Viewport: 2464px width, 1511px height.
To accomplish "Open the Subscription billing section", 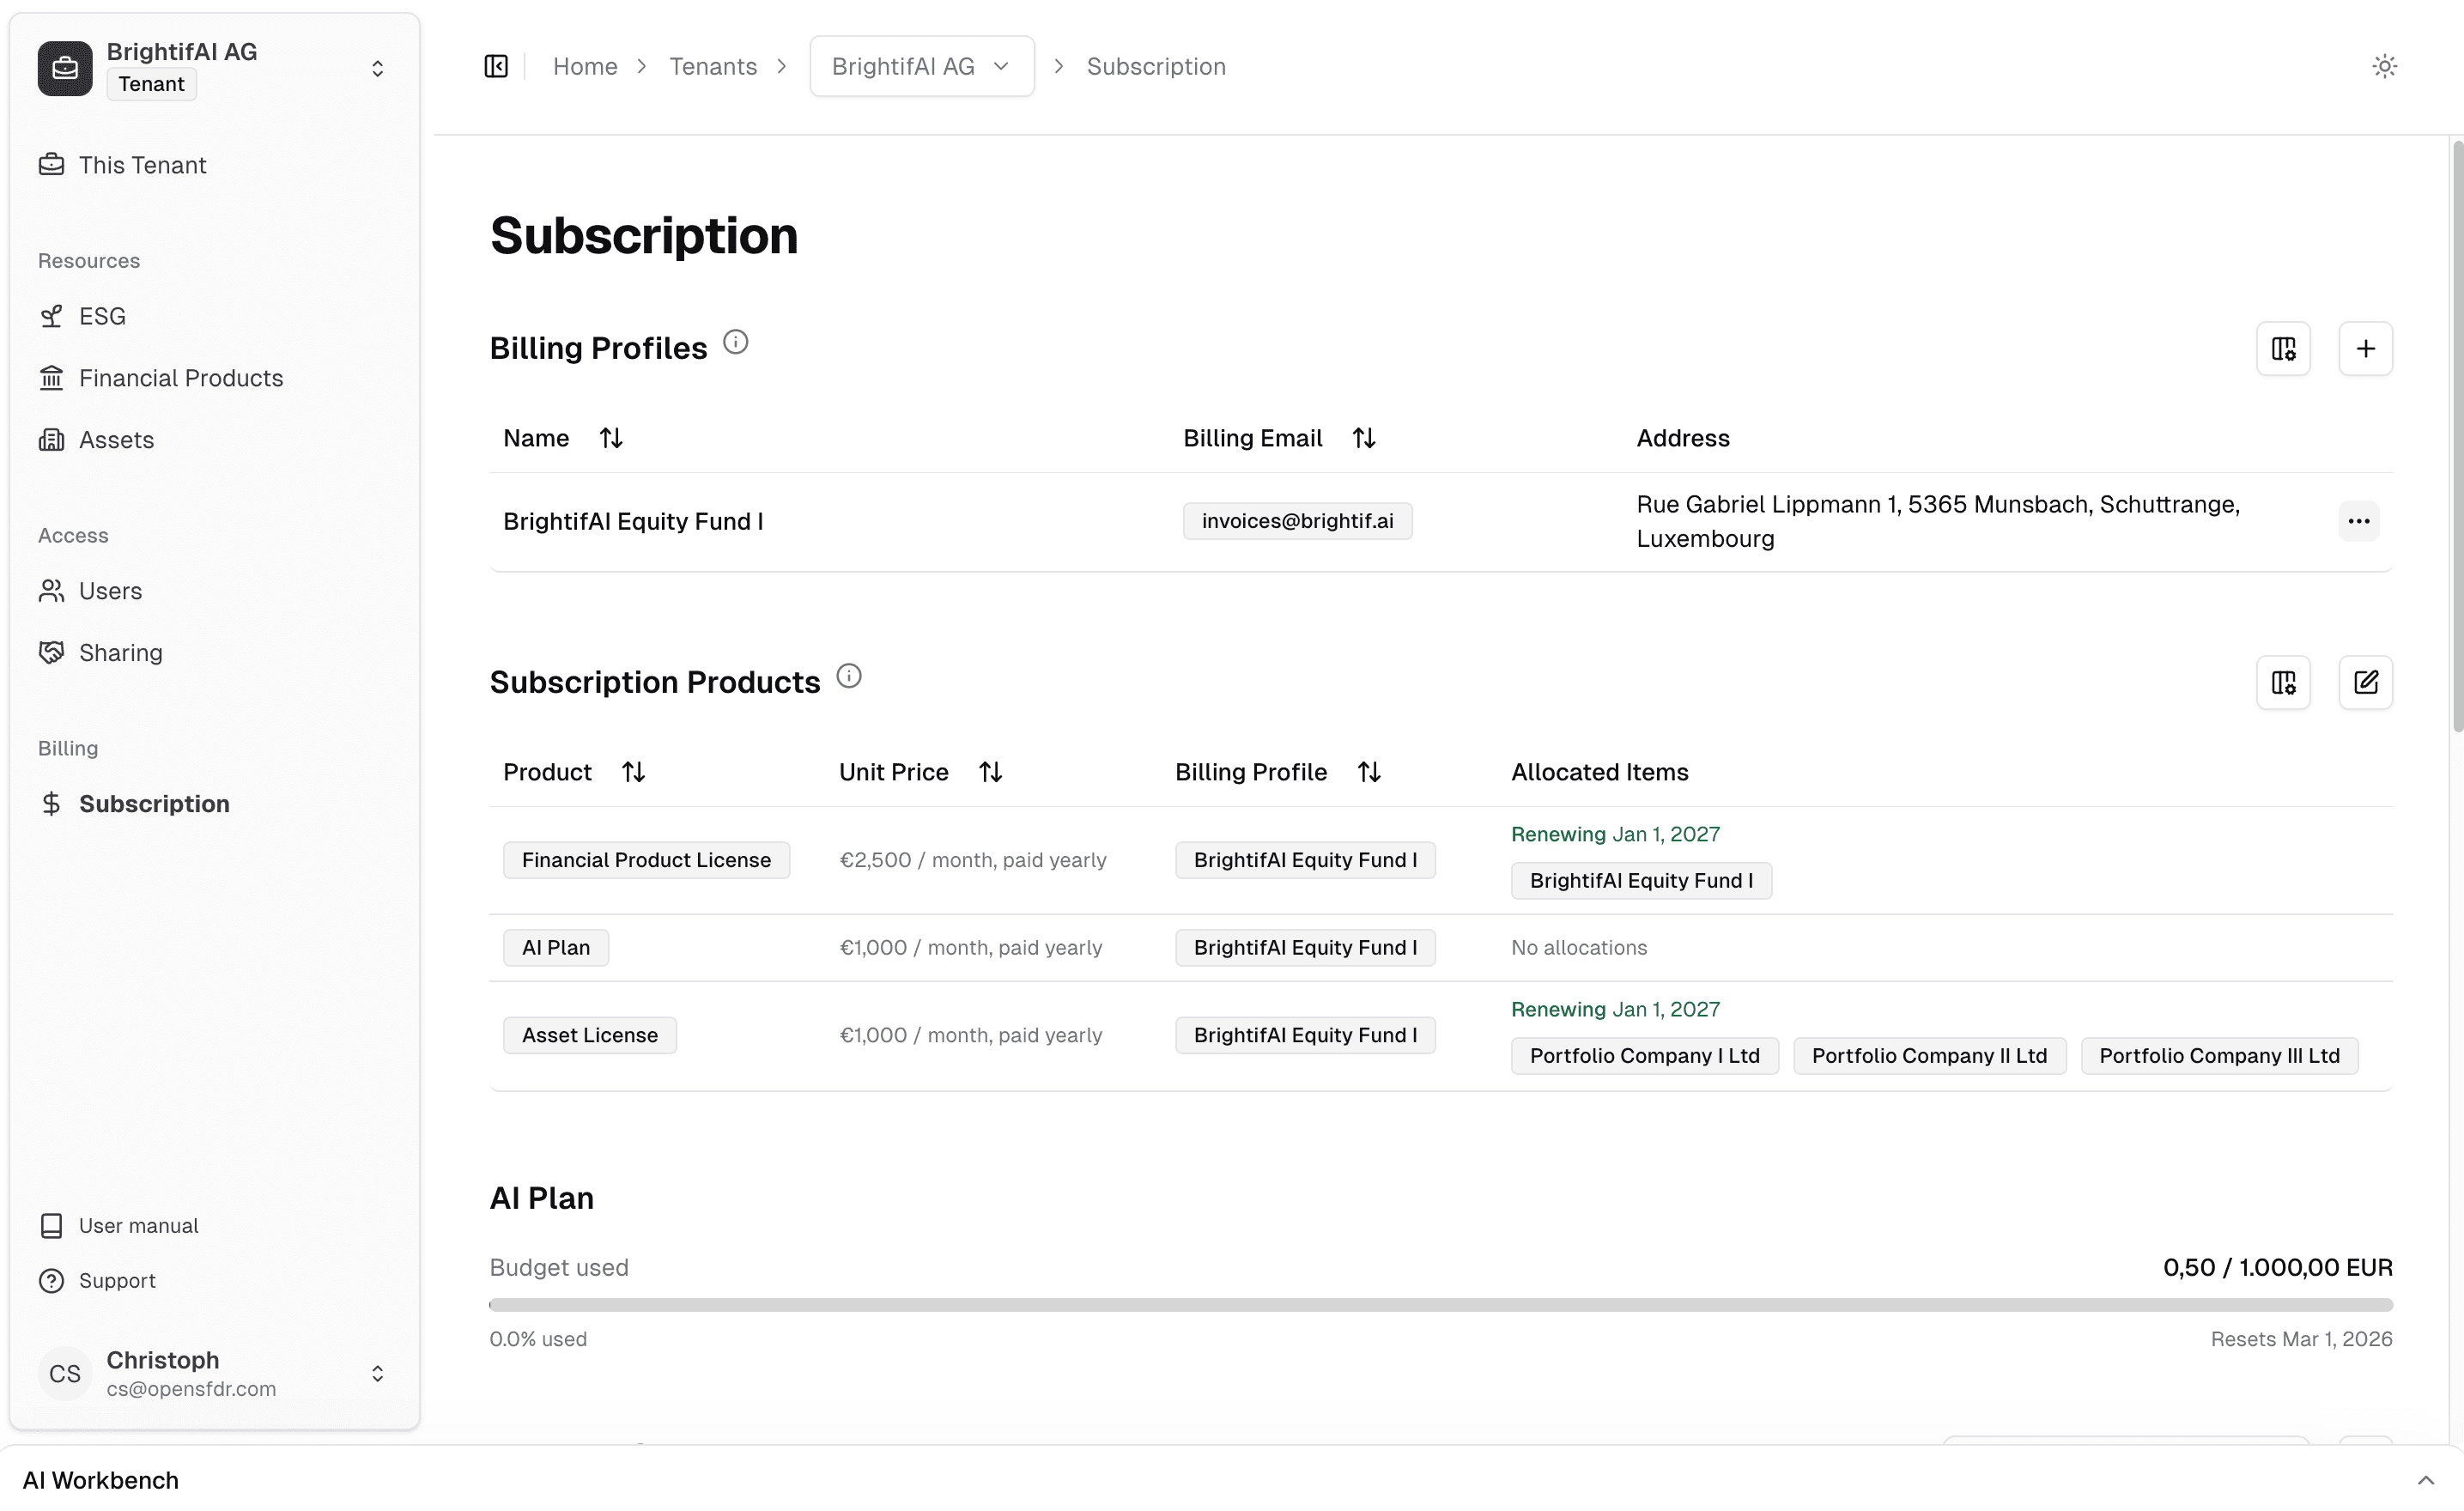I will click(x=154, y=804).
